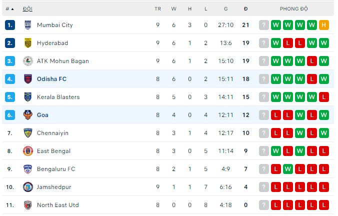Viewport: 338px width, 216px height.
Task: Sort the table by the G goals column
Action: click(x=225, y=9)
